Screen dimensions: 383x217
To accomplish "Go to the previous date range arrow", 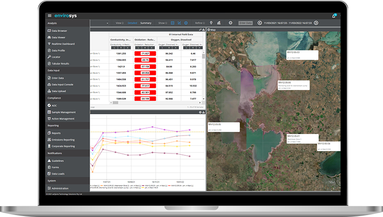I will 259,23.
